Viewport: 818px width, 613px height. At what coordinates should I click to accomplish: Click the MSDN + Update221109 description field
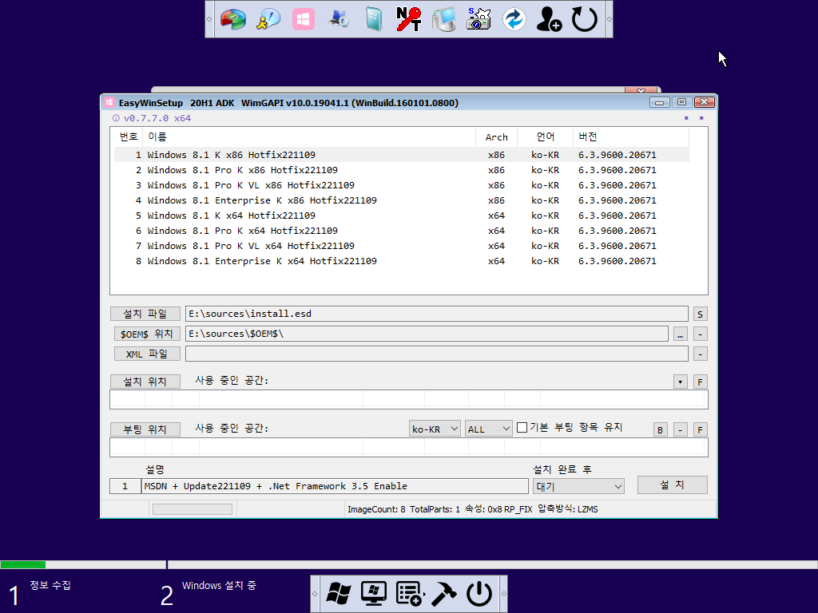coord(335,486)
